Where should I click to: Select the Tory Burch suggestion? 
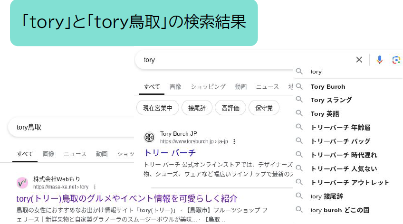pyautogui.click(x=328, y=87)
